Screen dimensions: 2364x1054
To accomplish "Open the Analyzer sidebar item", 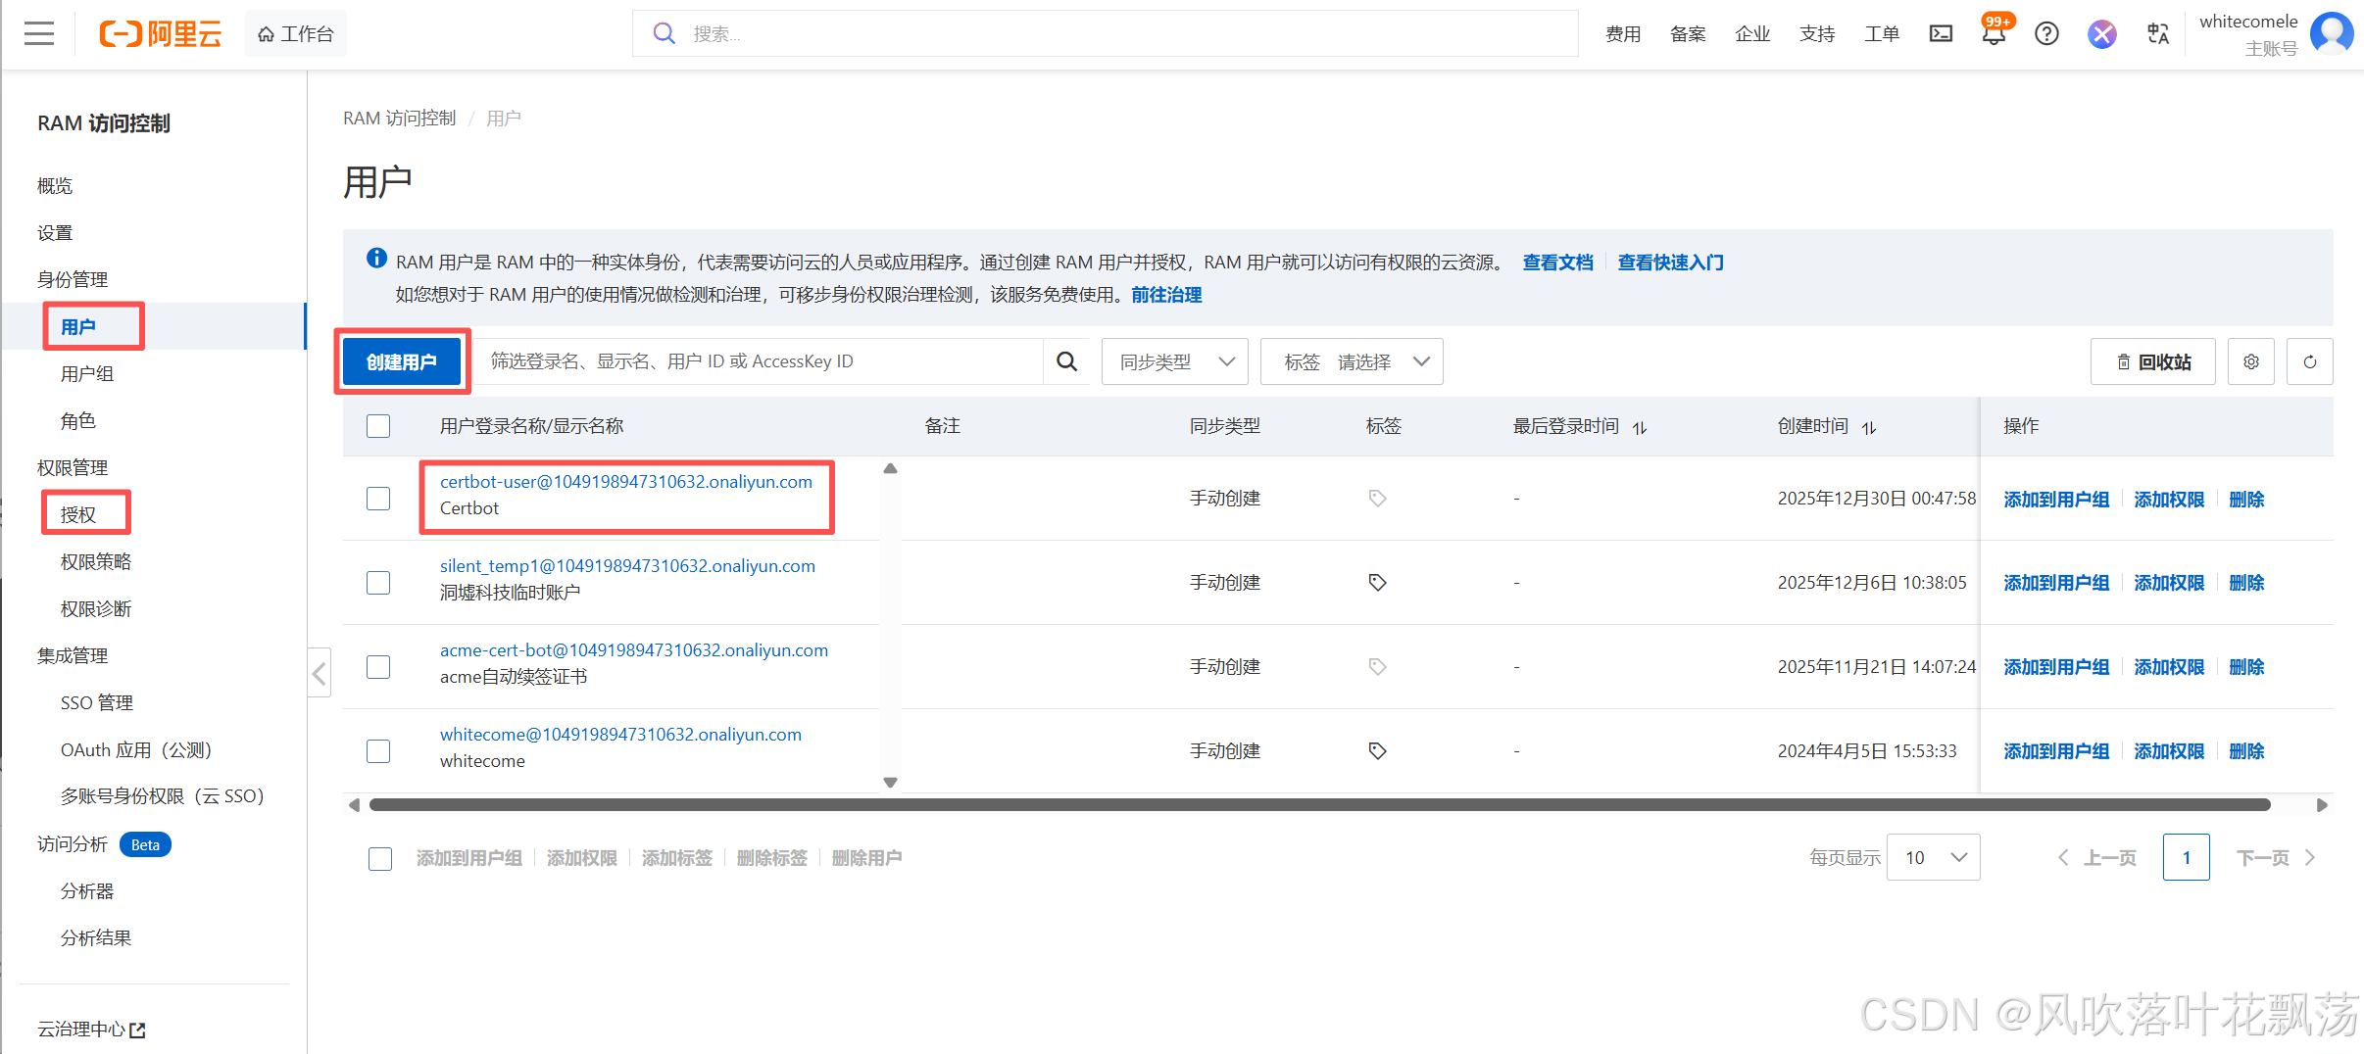I will pos(87,890).
